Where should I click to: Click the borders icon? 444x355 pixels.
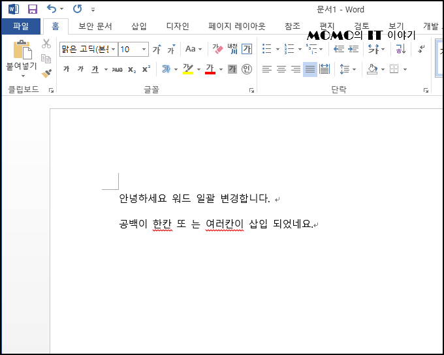click(394, 69)
